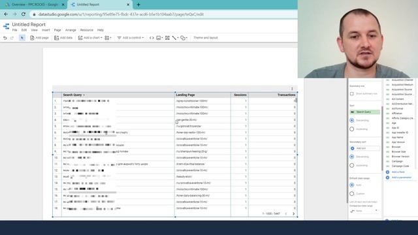418x235 pixels.
Task: Click the properties panel vertical scrollbar
Action: [382, 138]
